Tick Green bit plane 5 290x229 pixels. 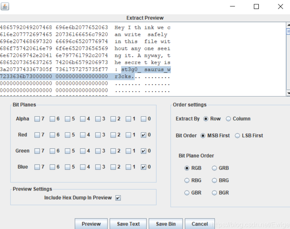coord(67,151)
